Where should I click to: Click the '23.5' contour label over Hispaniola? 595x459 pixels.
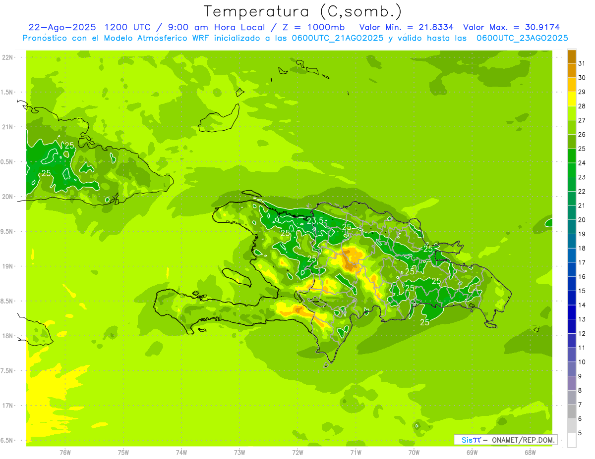316,221
